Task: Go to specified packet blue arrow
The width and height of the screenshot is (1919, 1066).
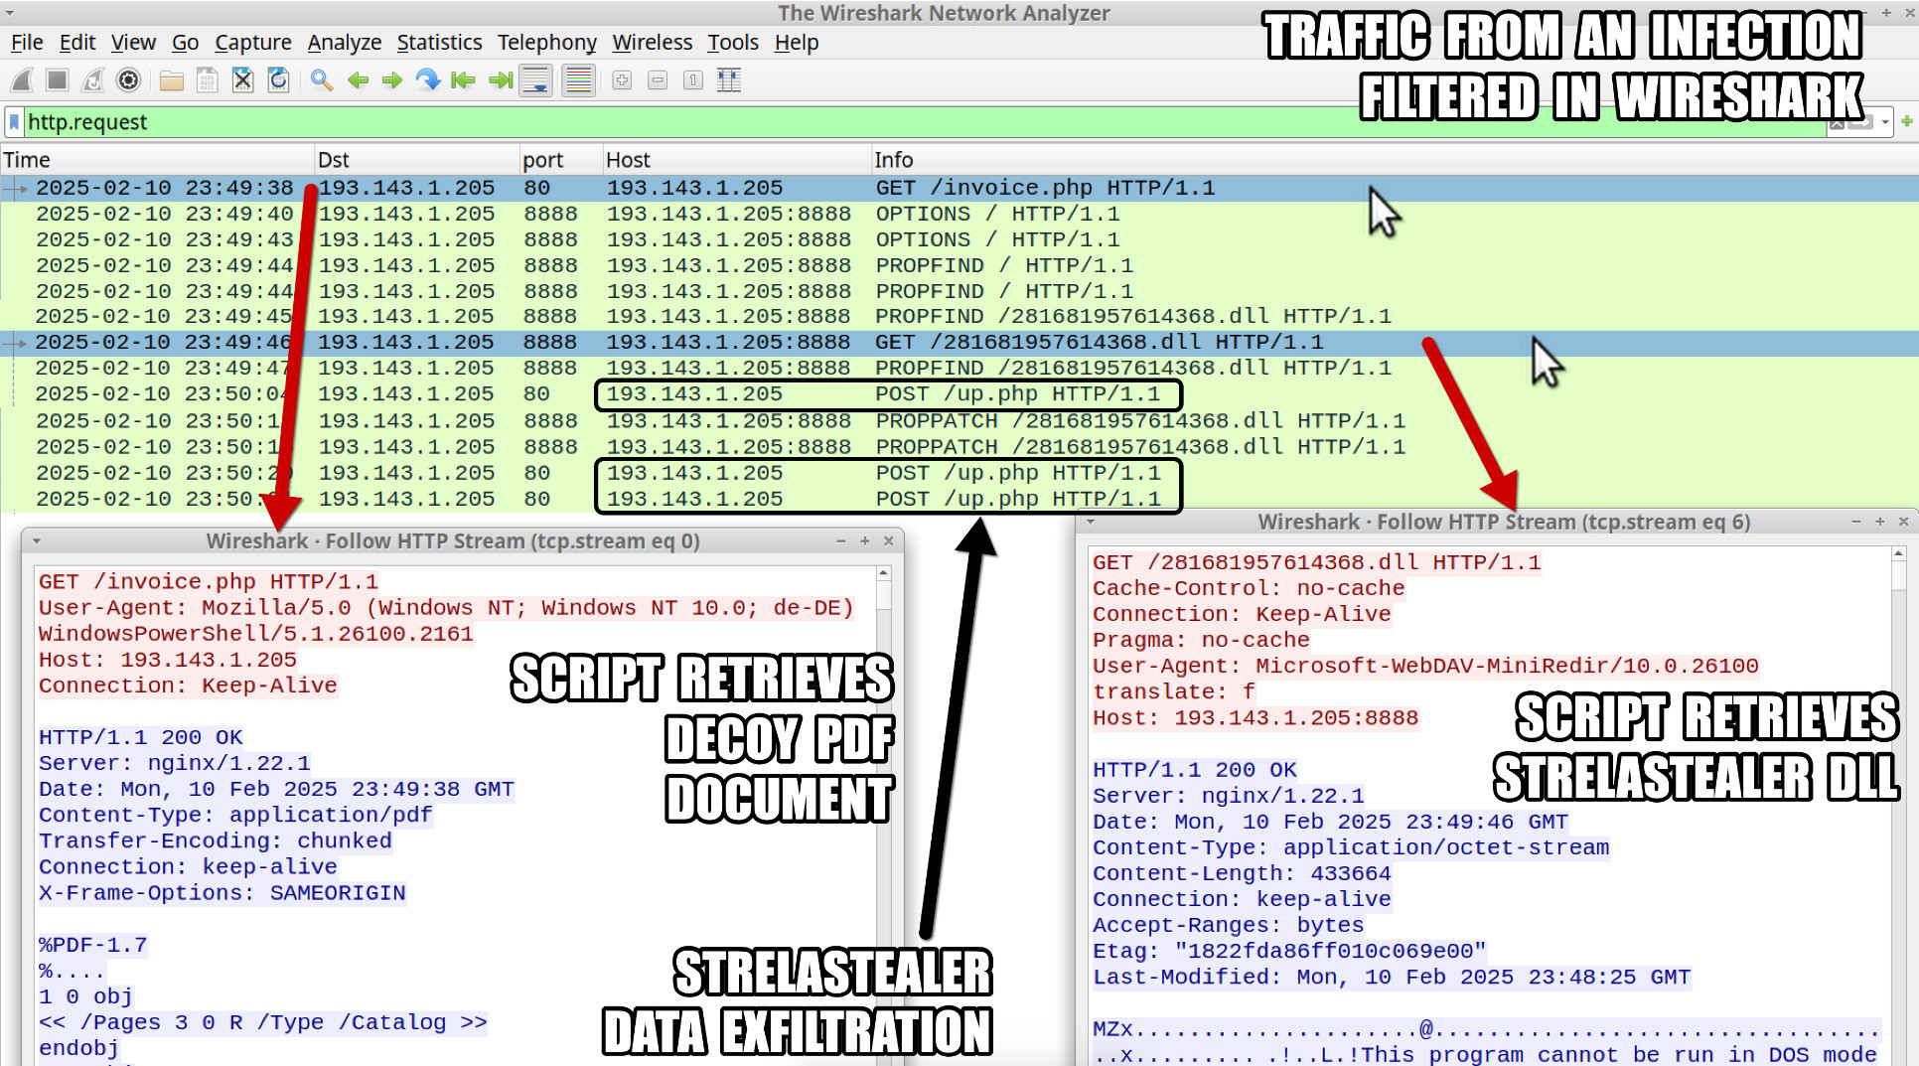Action: coord(428,80)
